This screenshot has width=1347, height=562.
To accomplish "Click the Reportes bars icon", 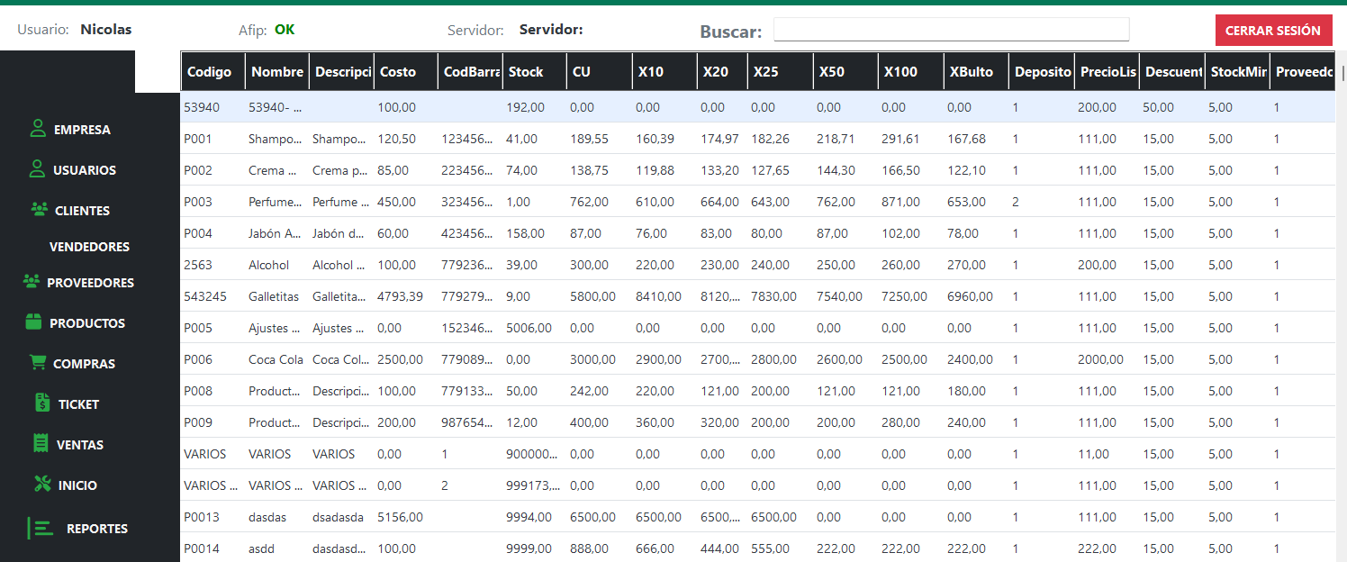I will click(41, 529).
